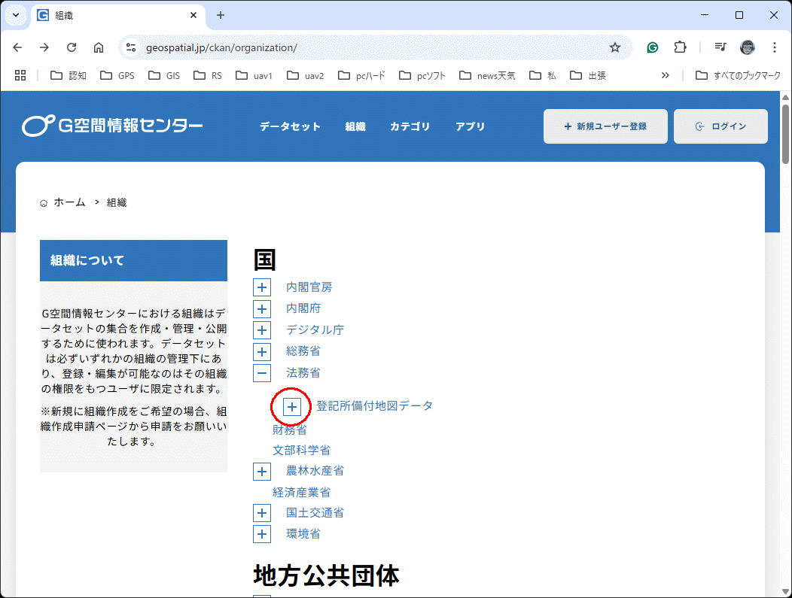
Task: Open the GIS bookmark folder
Action: point(164,75)
